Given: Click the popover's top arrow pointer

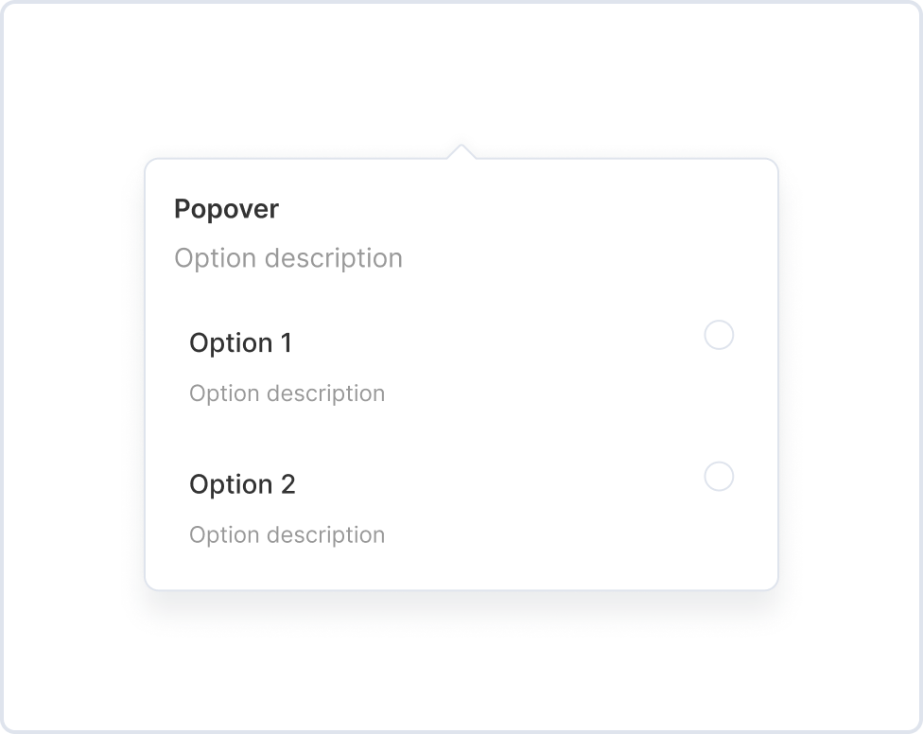Looking at the screenshot, I should pos(461,152).
